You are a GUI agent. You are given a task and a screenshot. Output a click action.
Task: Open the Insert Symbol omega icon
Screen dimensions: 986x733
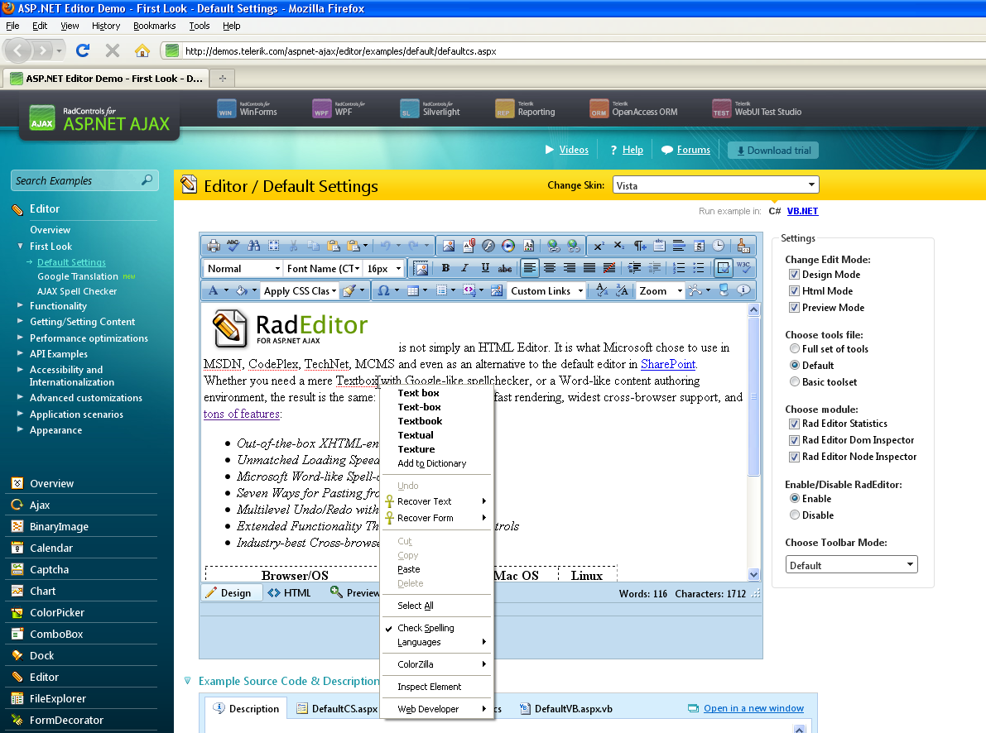[x=383, y=290]
